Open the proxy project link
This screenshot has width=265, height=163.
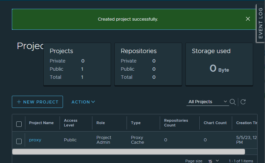click(x=35, y=140)
